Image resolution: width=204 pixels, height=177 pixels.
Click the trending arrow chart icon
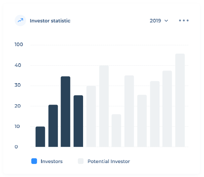tap(21, 20)
